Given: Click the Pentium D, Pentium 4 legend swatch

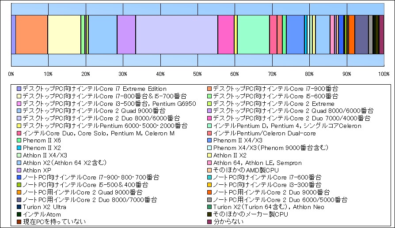Looking at the screenshot, I should tap(209, 126).
